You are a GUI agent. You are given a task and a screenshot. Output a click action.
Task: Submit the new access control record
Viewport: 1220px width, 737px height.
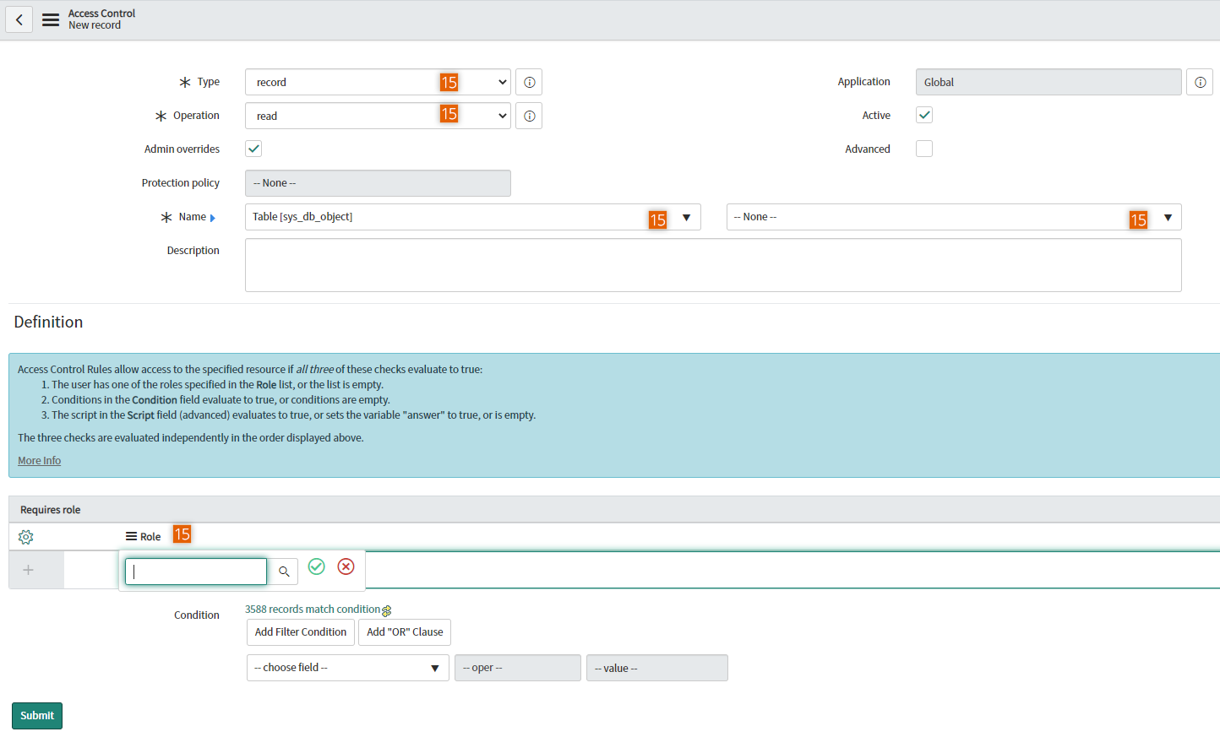[x=37, y=716]
